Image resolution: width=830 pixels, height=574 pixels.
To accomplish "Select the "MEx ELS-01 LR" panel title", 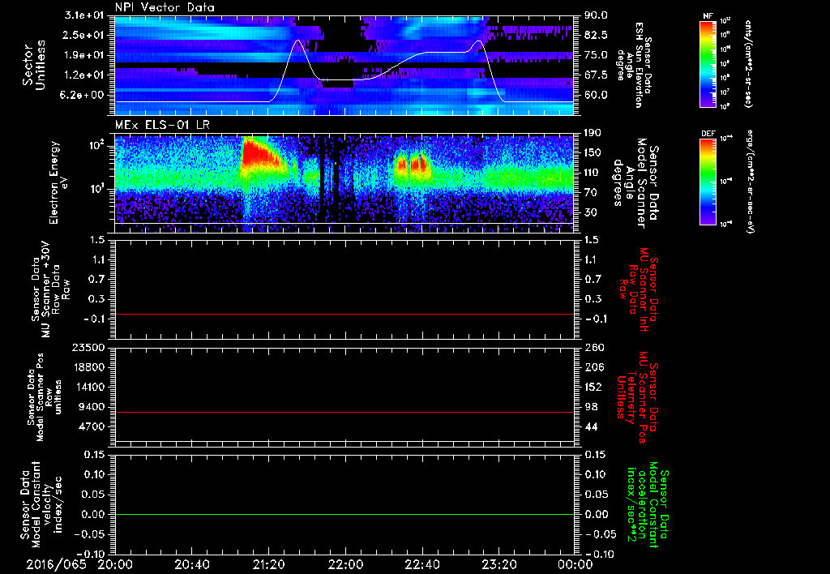I will (x=162, y=125).
